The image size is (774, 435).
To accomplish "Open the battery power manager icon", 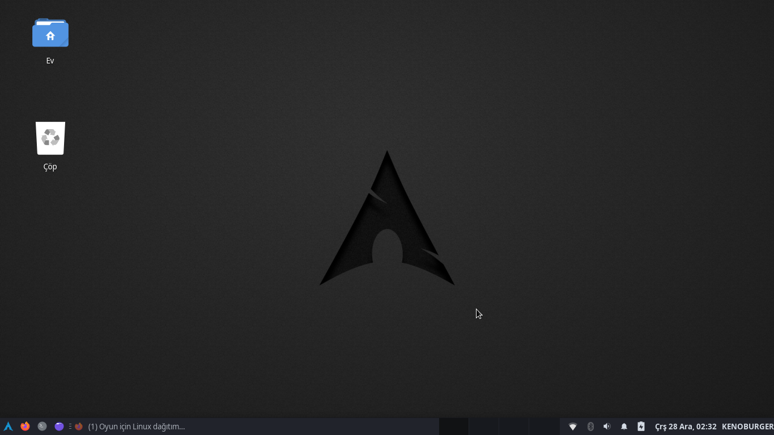I will [641, 427].
